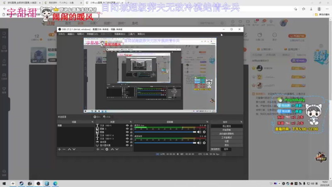
Task: Click the 停止推流 button
Action: click(x=227, y=126)
